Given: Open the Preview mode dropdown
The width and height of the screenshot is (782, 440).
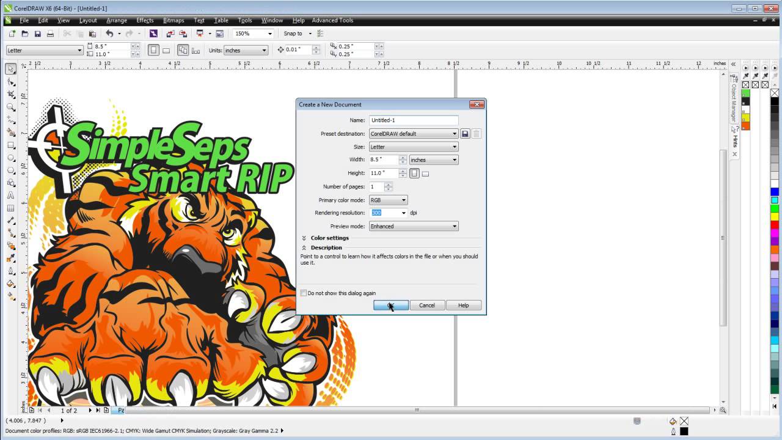Looking at the screenshot, I should 414,226.
